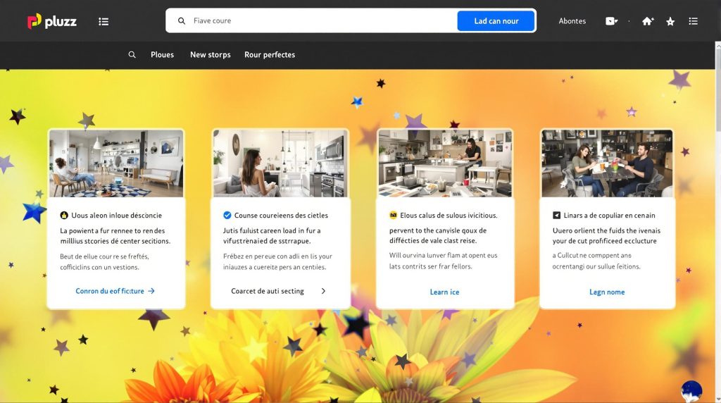Select the New storps tab
This screenshot has height=403, width=721.
pos(210,55)
